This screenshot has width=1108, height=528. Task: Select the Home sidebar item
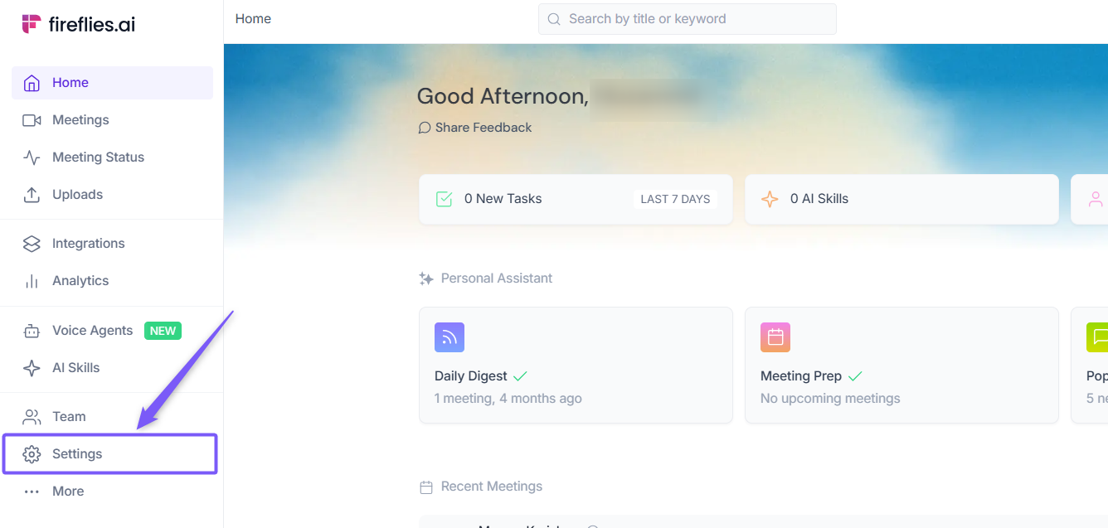tap(112, 83)
